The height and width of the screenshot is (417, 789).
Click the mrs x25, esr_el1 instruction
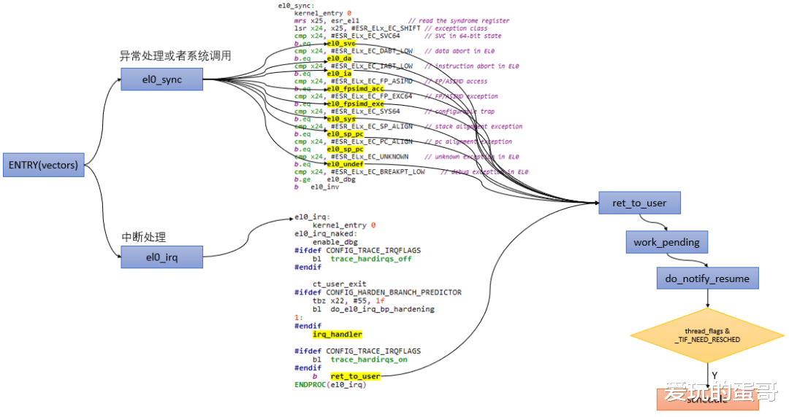pyautogui.click(x=327, y=20)
